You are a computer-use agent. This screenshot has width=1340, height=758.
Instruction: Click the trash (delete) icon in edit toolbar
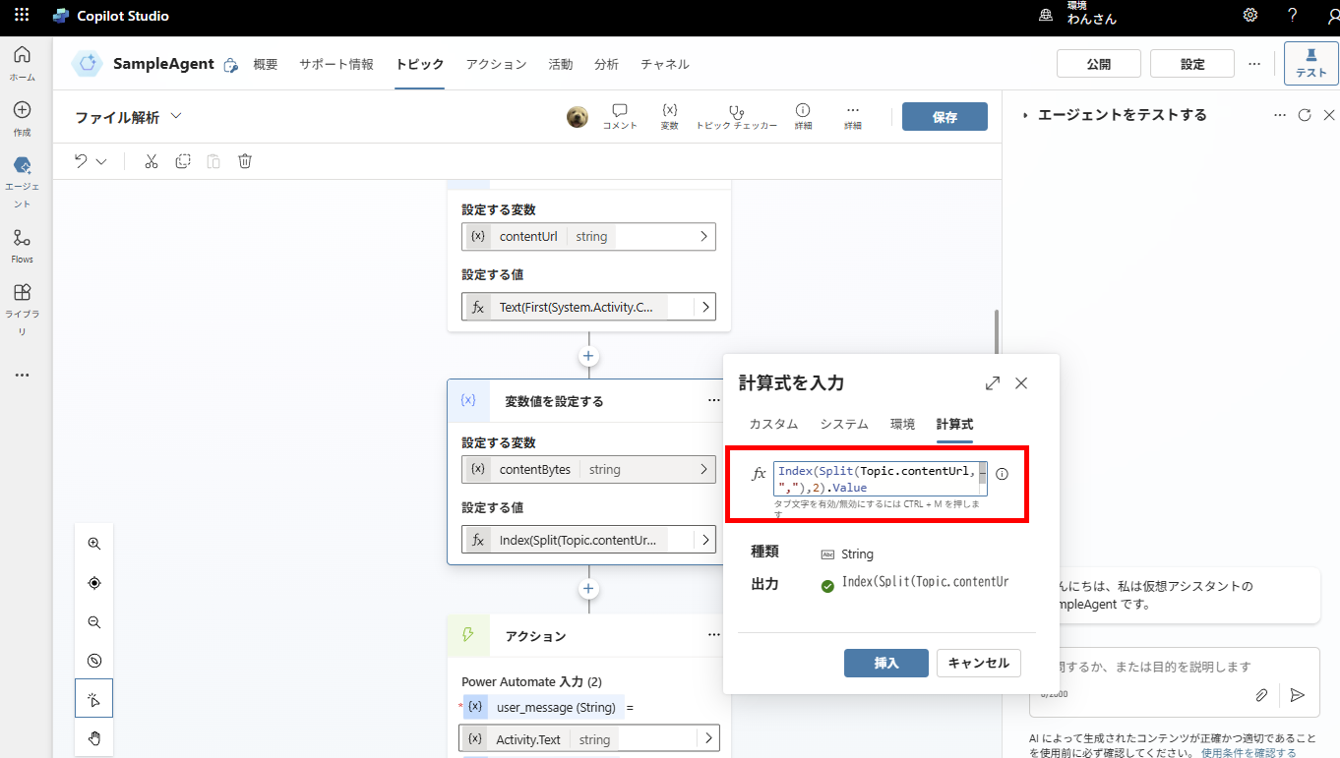pos(244,160)
